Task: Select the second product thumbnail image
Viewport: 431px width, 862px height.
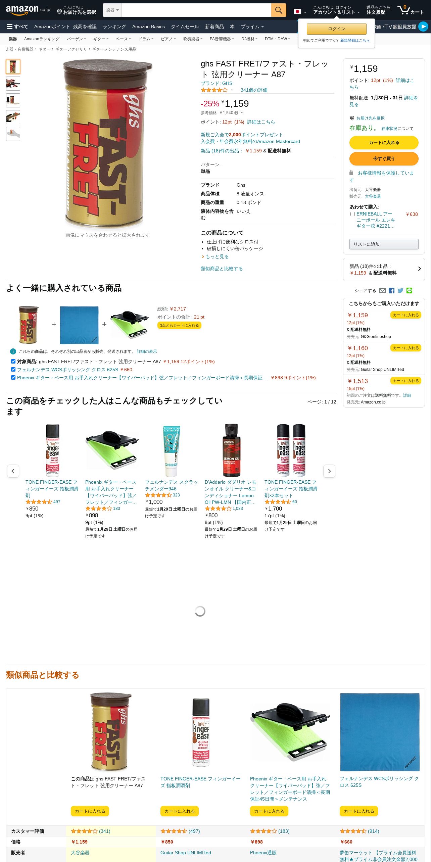Action: pos(13,84)
